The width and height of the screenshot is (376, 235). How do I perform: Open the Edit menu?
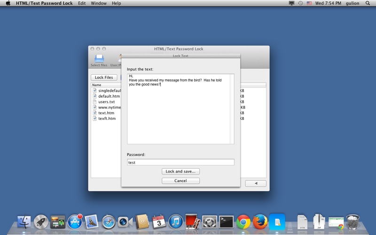coord(82,3)
